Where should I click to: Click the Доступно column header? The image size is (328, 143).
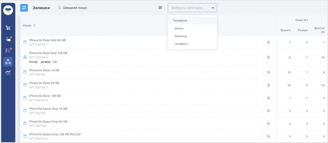pos(319,30)
